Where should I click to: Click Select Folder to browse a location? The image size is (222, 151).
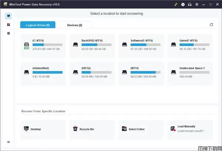141,129
